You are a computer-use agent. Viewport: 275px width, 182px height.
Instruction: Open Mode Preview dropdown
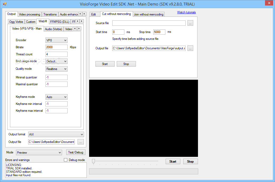pyautogui.click(x=39, y=153)
